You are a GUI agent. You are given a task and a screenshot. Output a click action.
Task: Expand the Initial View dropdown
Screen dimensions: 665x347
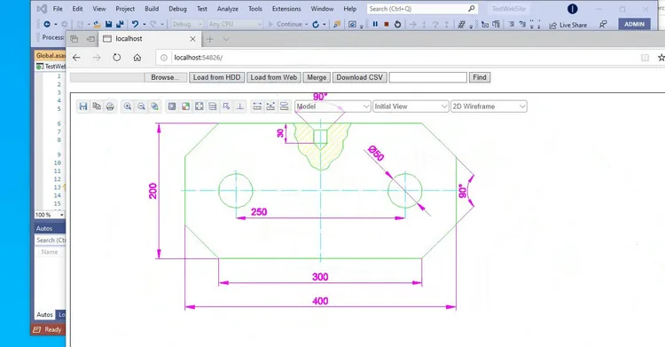411,106
